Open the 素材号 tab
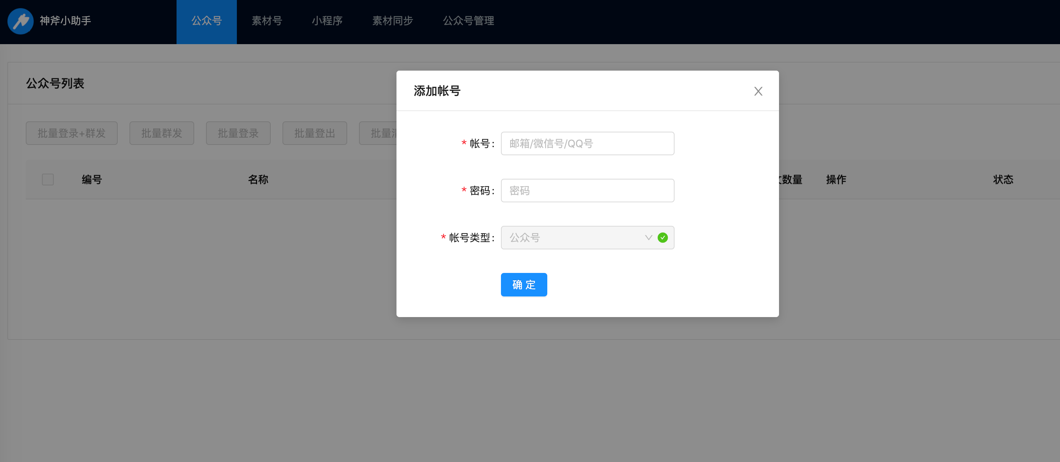This screenshot has width=1060, height=462. tap(267, 21)
